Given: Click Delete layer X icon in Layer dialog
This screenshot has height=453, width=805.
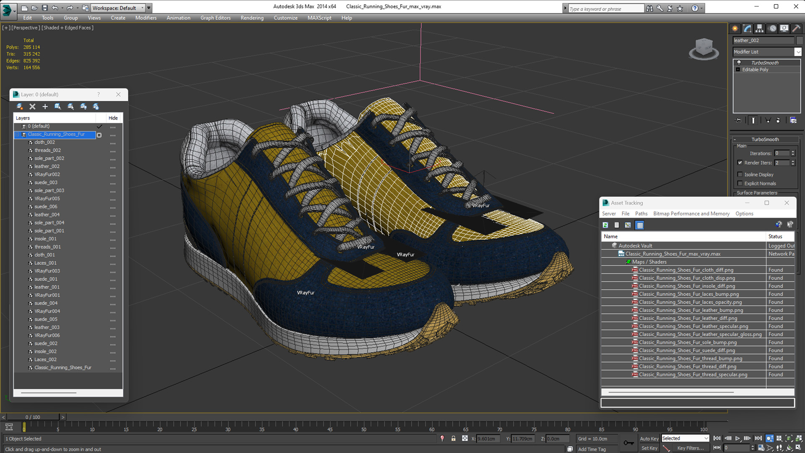Looking at the screenshot, I should (32, 107).
